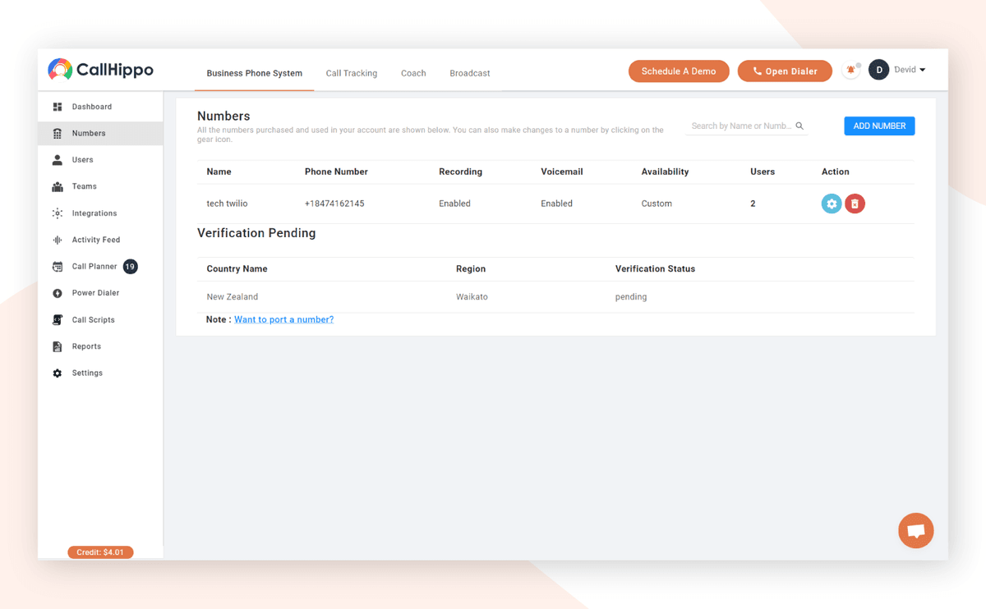Expand the Devid account dropdown
Image resolution: width=986 pixels, height=609 pixels.
point(910,71)
